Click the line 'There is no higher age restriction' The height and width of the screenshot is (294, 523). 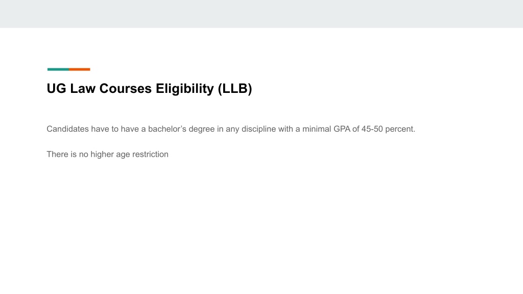click(107, 154)
